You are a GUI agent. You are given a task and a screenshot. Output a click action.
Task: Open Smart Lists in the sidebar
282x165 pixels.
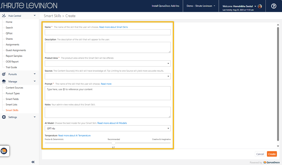pyautogui.click(x=11, y=105)
